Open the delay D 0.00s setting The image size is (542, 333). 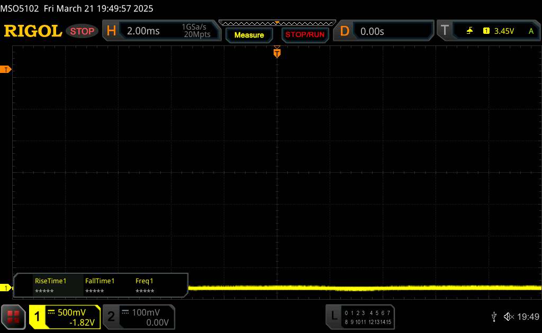[383, 31]
